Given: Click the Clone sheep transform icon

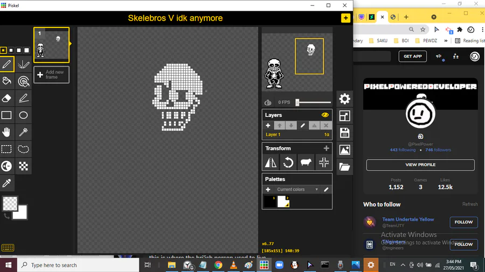Looking at the screenshot, I should (306, 162).
